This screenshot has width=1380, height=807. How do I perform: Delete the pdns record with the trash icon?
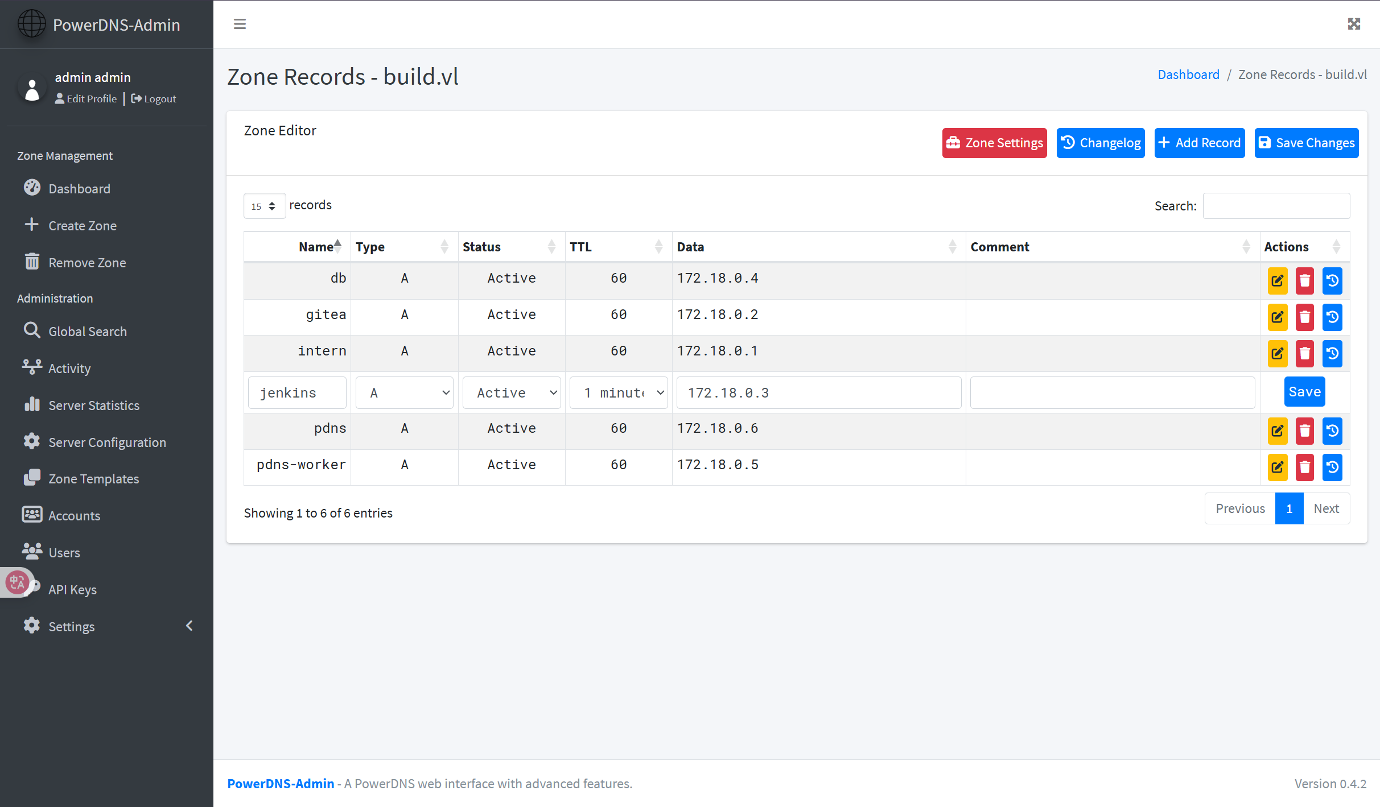tap(1304, 431)
